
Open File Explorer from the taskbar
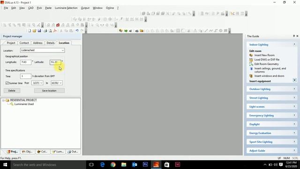(124, 165)
